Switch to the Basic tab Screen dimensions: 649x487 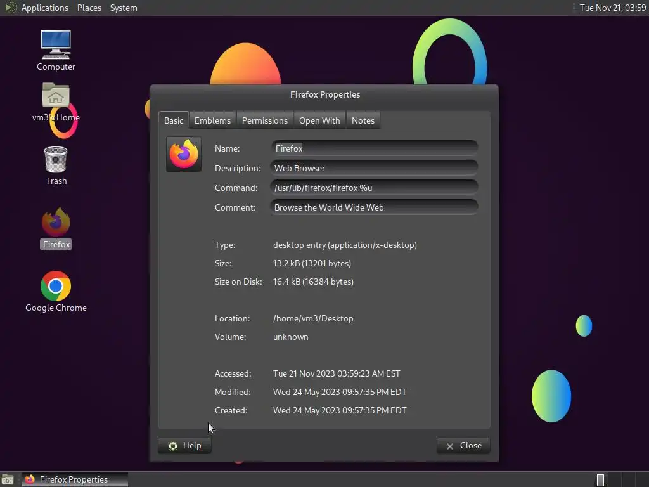point(174,120)
